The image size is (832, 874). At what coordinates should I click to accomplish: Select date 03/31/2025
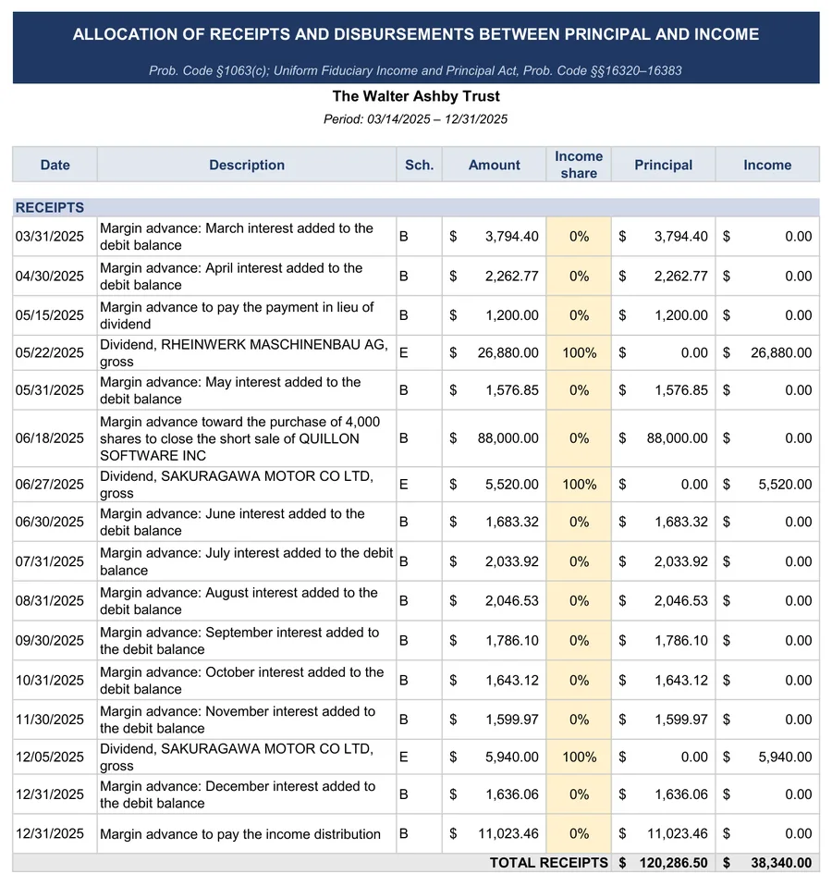pos(50,237)
